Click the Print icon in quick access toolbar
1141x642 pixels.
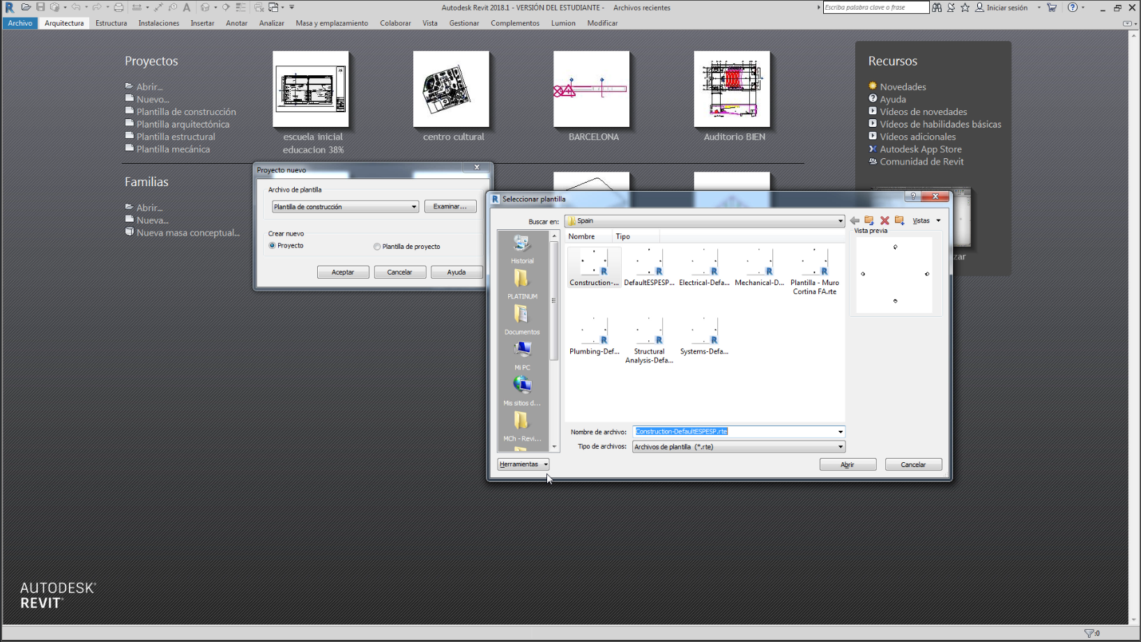(118, 7)
